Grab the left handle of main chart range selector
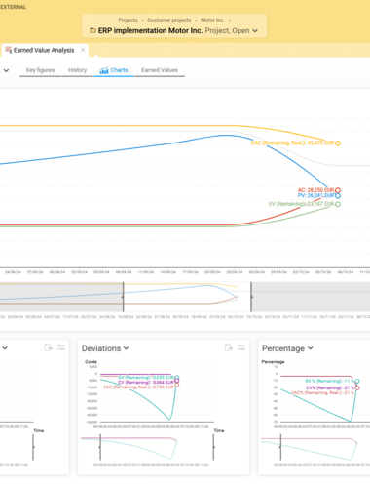The width and height of the screenshot is (370, 489). point(123,297)
